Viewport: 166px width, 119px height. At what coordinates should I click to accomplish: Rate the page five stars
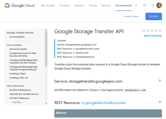tap(160, 31)
